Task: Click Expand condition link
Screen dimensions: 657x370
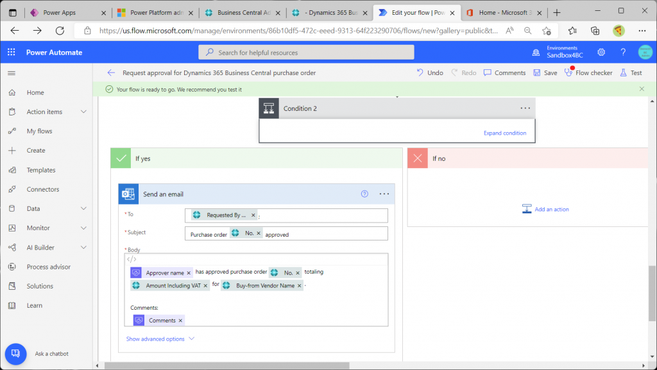Action: pyautogui.click(x=505, y=133)
